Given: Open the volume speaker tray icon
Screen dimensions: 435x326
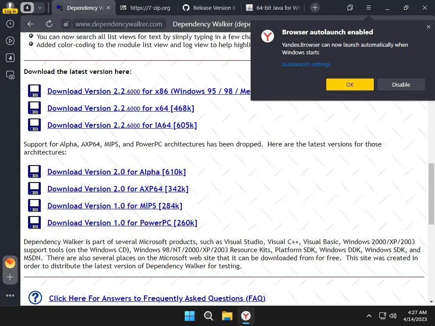Looking at the screenshot, I should [393, 316].
